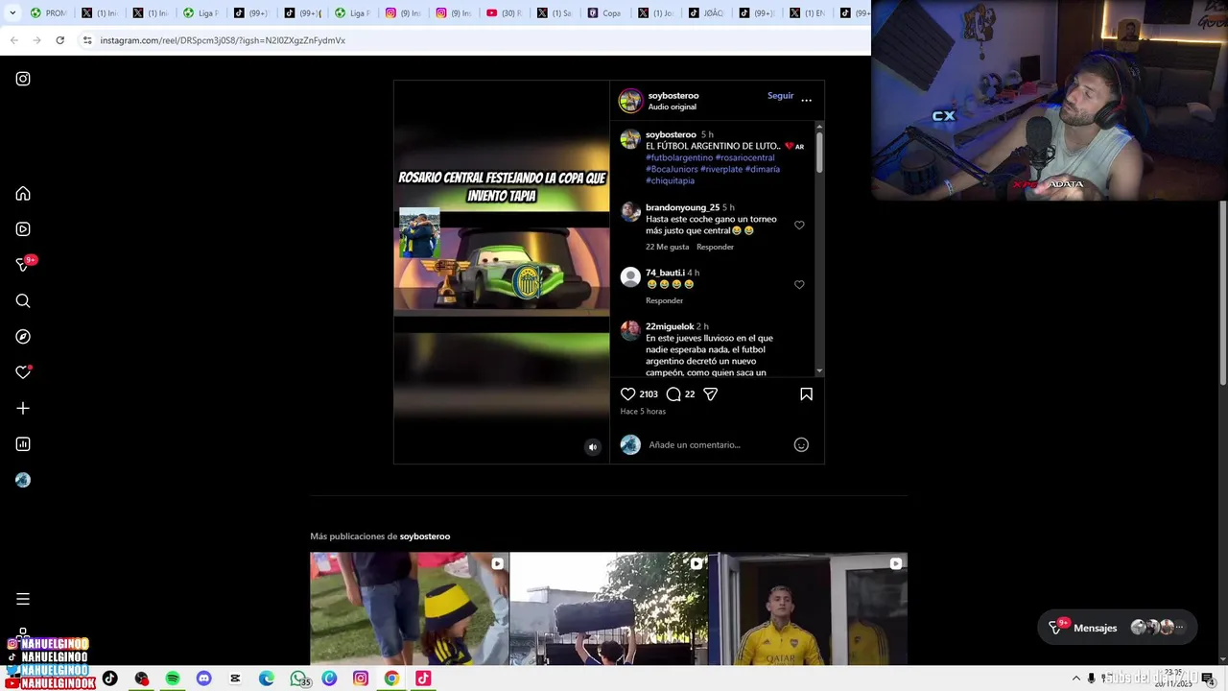Open CapCut from the taskbar
Viewport: 1228px width, 691px height.
(235, 679)
